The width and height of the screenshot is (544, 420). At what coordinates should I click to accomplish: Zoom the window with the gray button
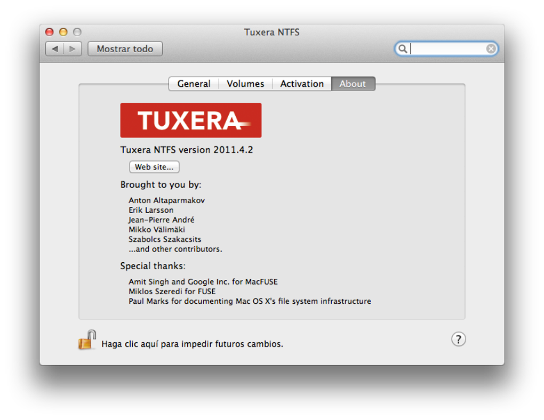tap(77, 33)
